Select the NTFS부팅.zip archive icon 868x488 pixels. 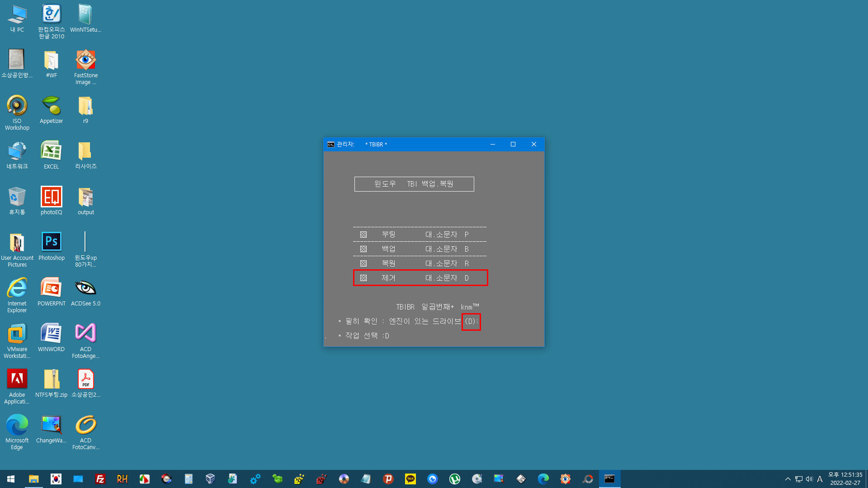coord(52,384)
